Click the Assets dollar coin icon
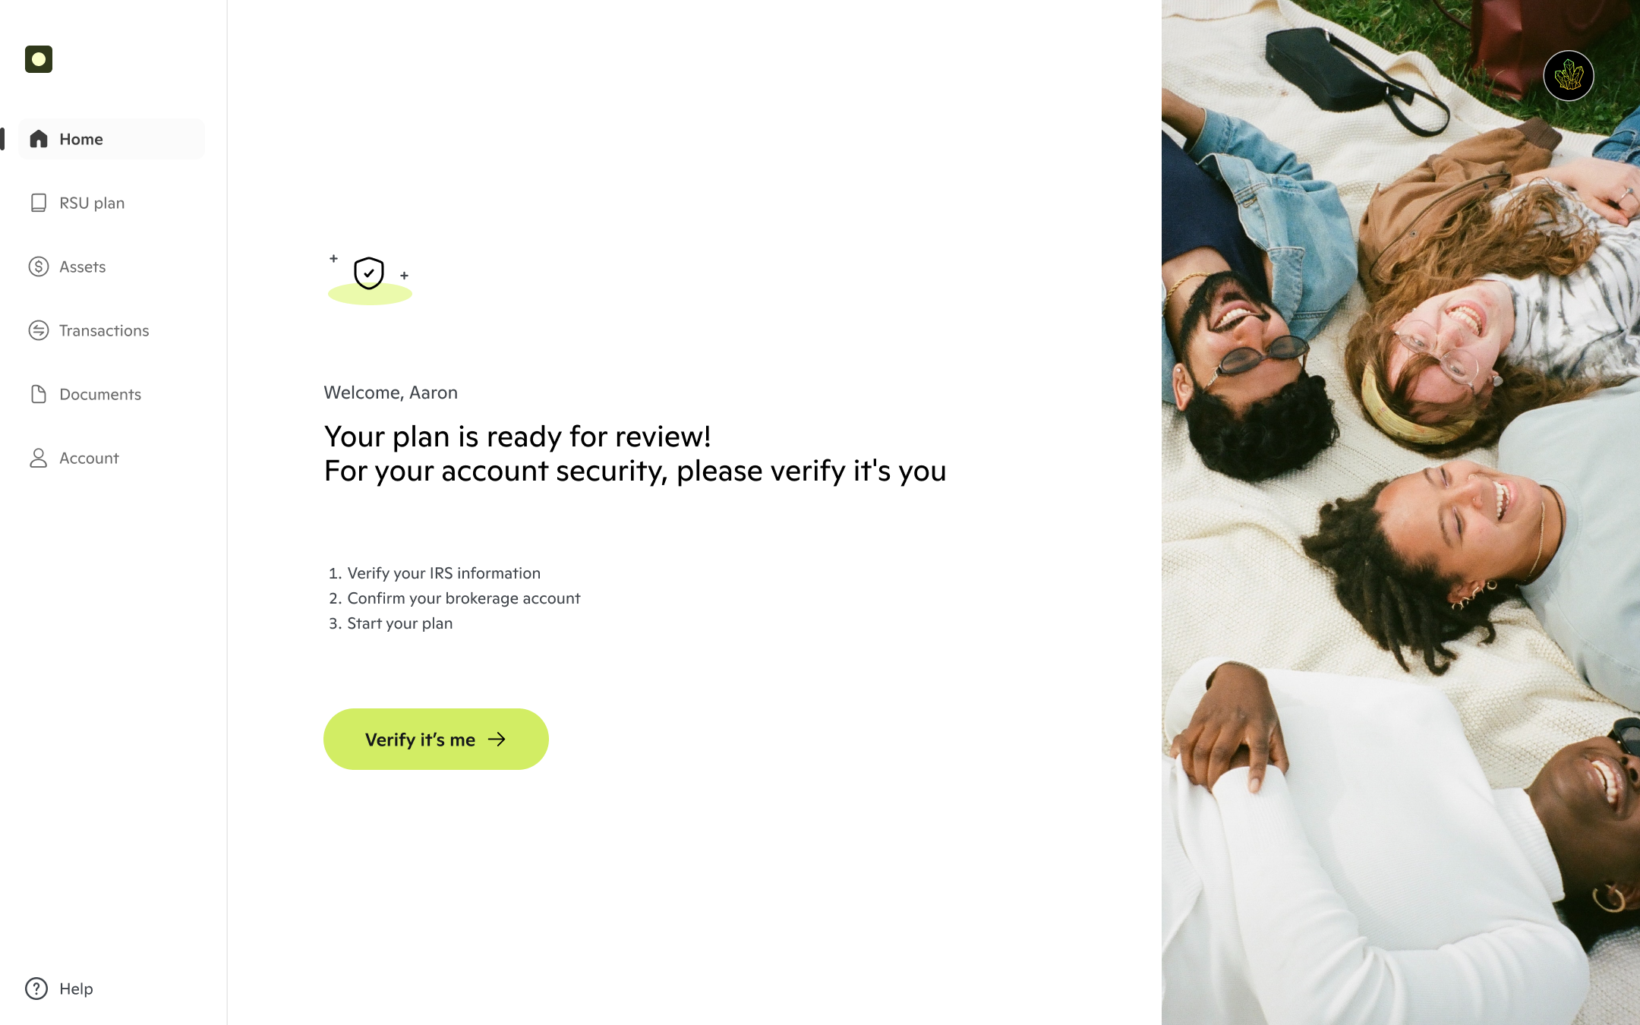This screenshot has width=1640, height=1025. [39, 266]
